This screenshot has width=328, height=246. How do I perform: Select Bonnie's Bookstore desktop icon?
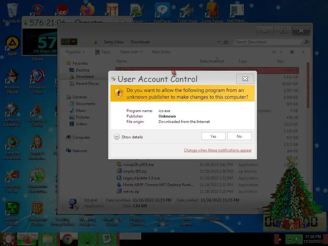pos(37,148)
